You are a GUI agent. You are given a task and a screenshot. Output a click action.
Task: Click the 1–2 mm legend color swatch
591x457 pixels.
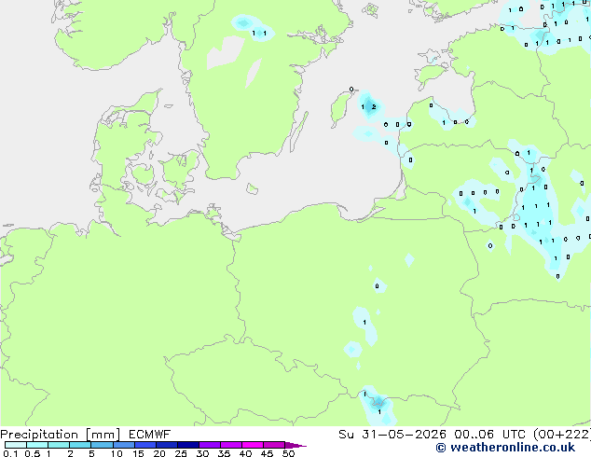click(59, 445)
